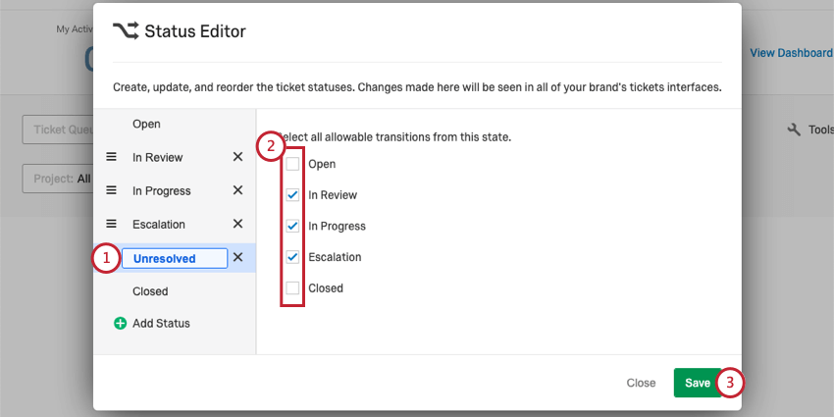Screen dimensions: 834x417
Task: Open the Ticket Queue dropdown behind the dialog
Action: click(58, 130)
